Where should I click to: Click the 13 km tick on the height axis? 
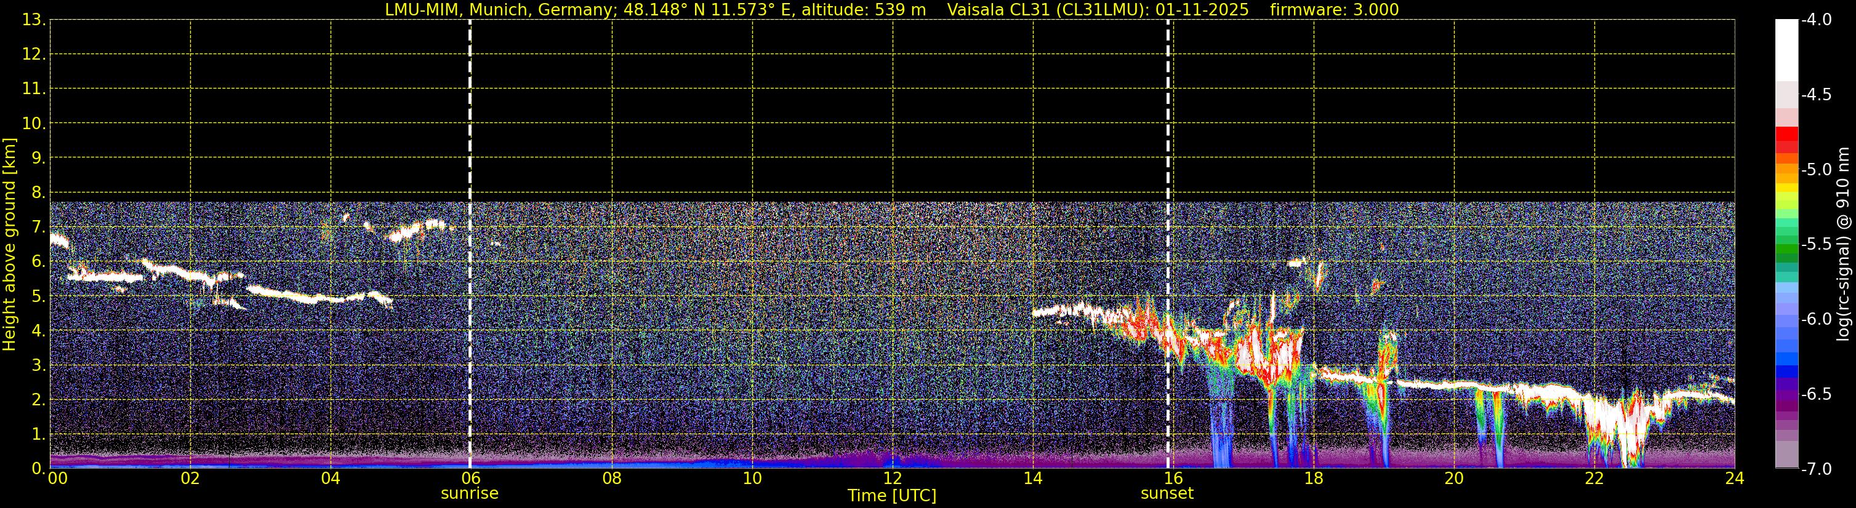coord(33,20)
